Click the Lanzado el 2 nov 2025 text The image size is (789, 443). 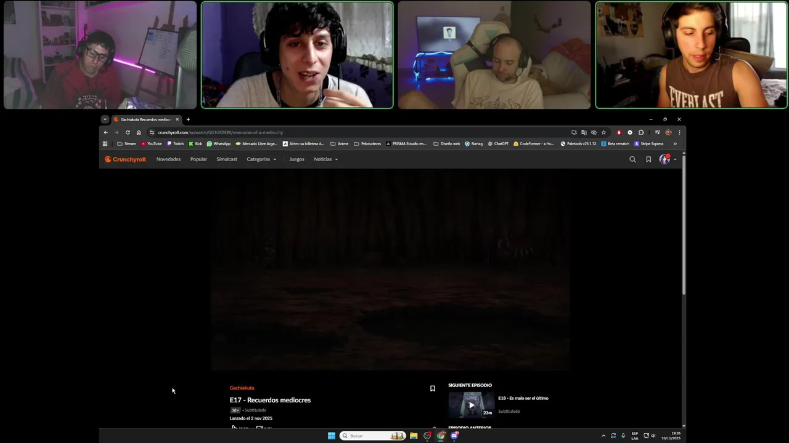pos(251,418)
